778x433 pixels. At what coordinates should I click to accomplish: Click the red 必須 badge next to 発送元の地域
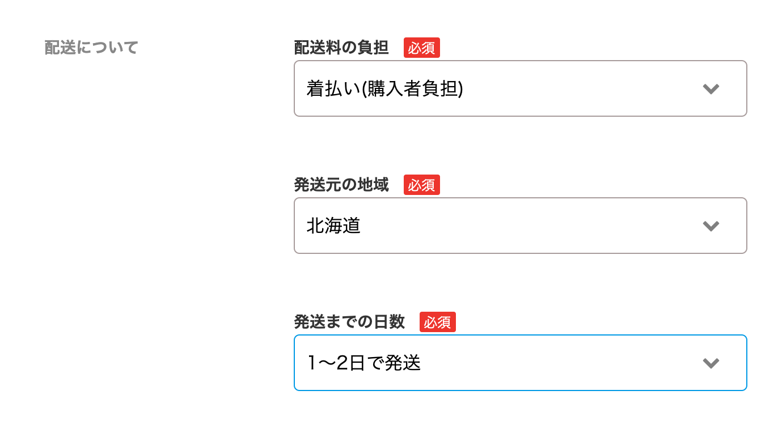point(422,185)
